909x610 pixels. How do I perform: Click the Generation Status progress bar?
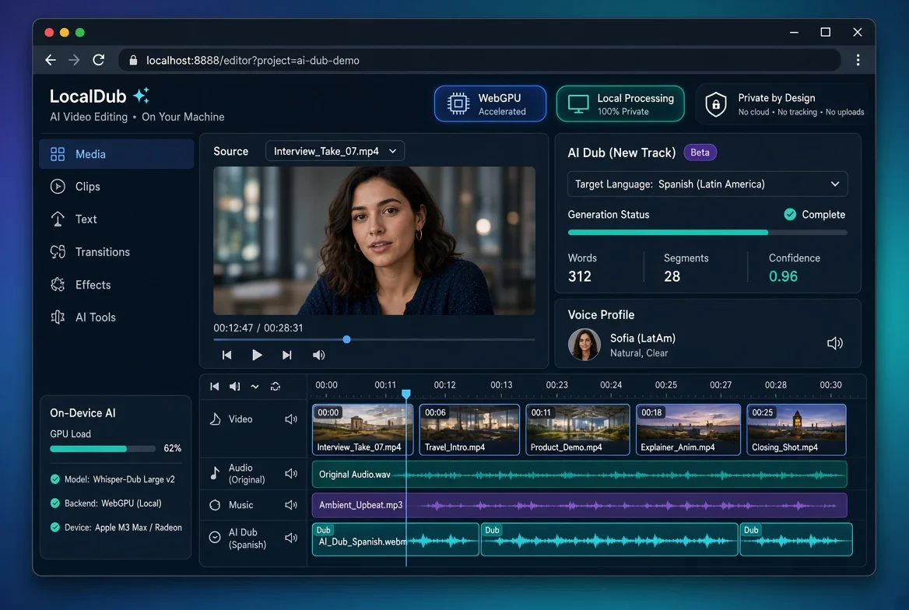(x=707, y=233)
